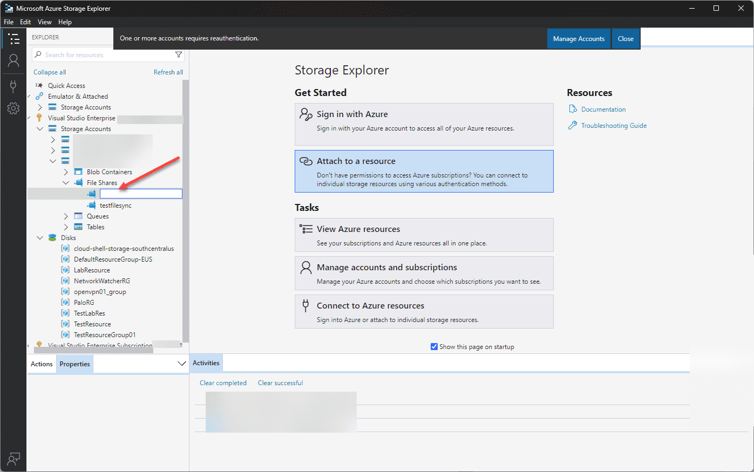Click the Emulator & Attached link icon
754x472 pixels.
click(x=39, y=96)
